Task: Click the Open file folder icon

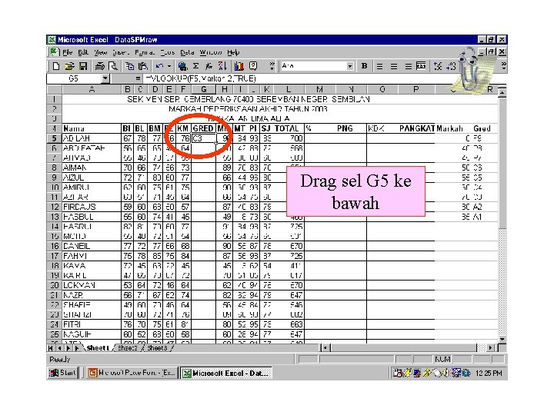Action: click(69, 66)
